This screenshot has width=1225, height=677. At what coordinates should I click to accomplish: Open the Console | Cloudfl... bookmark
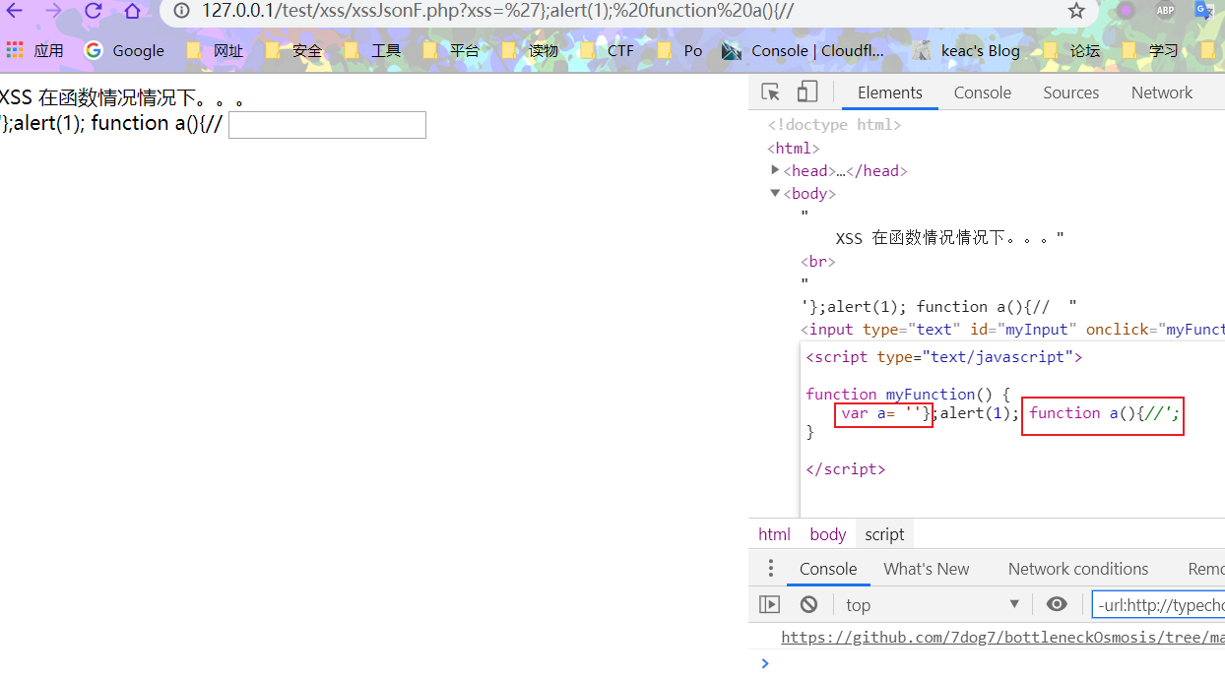804,50
